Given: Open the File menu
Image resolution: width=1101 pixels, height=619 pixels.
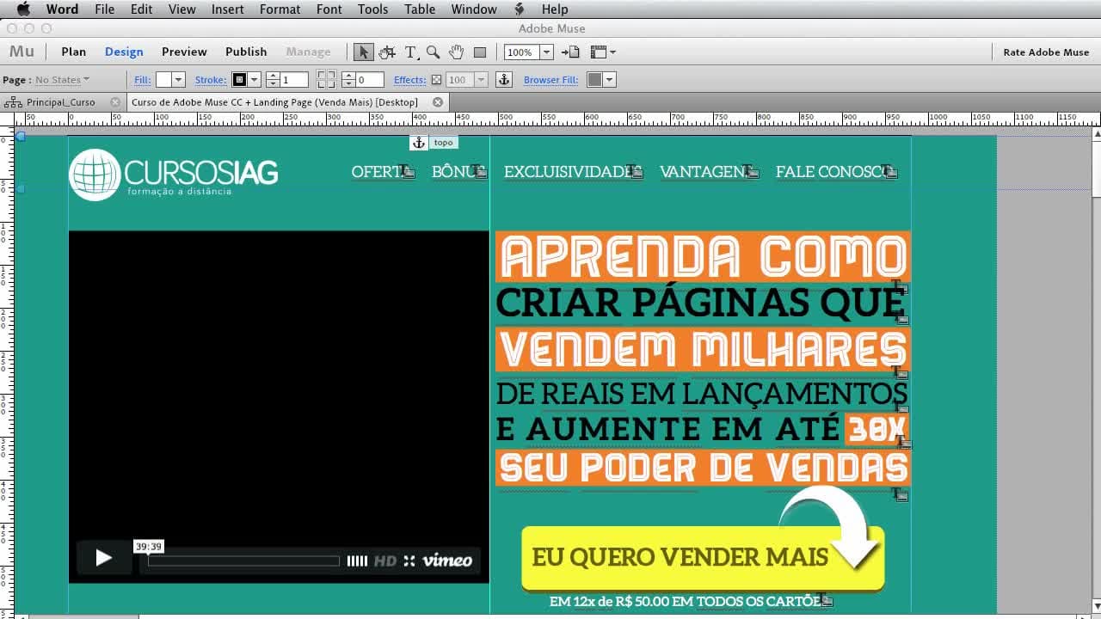Looking at the screenshot, I should coord(105,9).
